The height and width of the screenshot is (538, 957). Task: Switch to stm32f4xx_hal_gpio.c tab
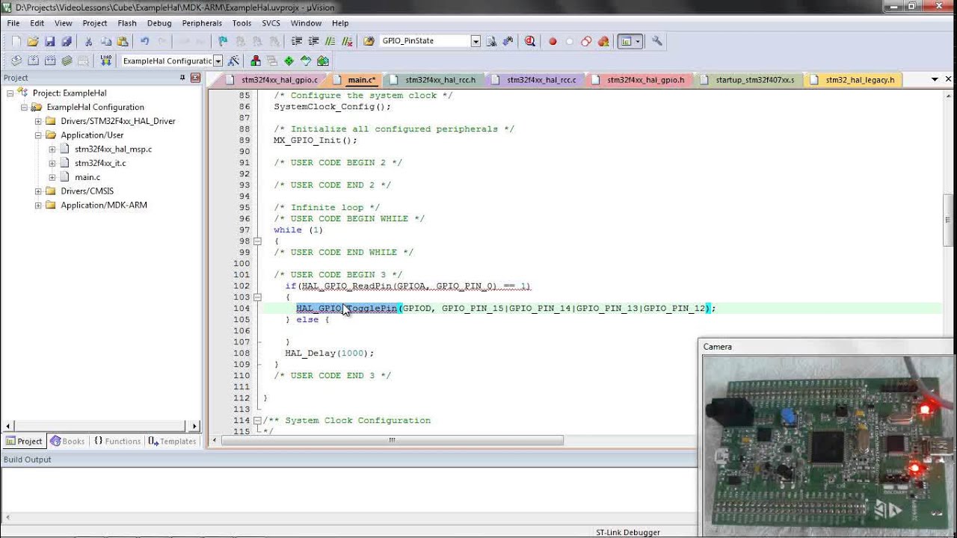coord(279,79)
